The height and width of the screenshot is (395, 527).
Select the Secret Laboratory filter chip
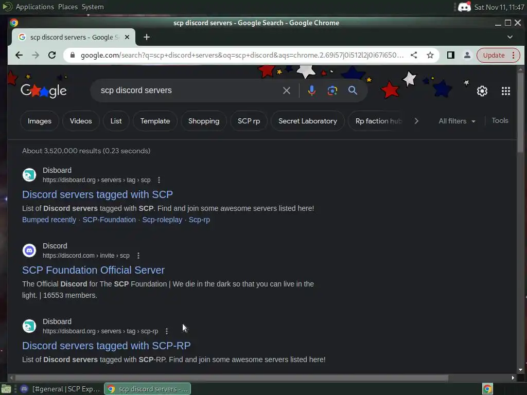308,121
